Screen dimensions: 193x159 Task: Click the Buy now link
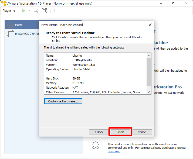[x=114, y=151]
